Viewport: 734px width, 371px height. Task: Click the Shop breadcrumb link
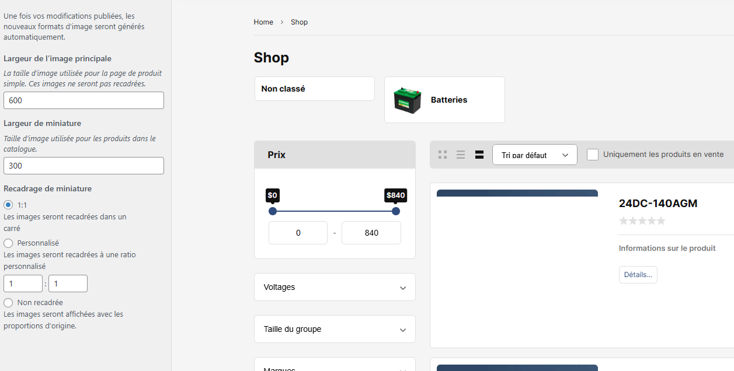[299, 22]
